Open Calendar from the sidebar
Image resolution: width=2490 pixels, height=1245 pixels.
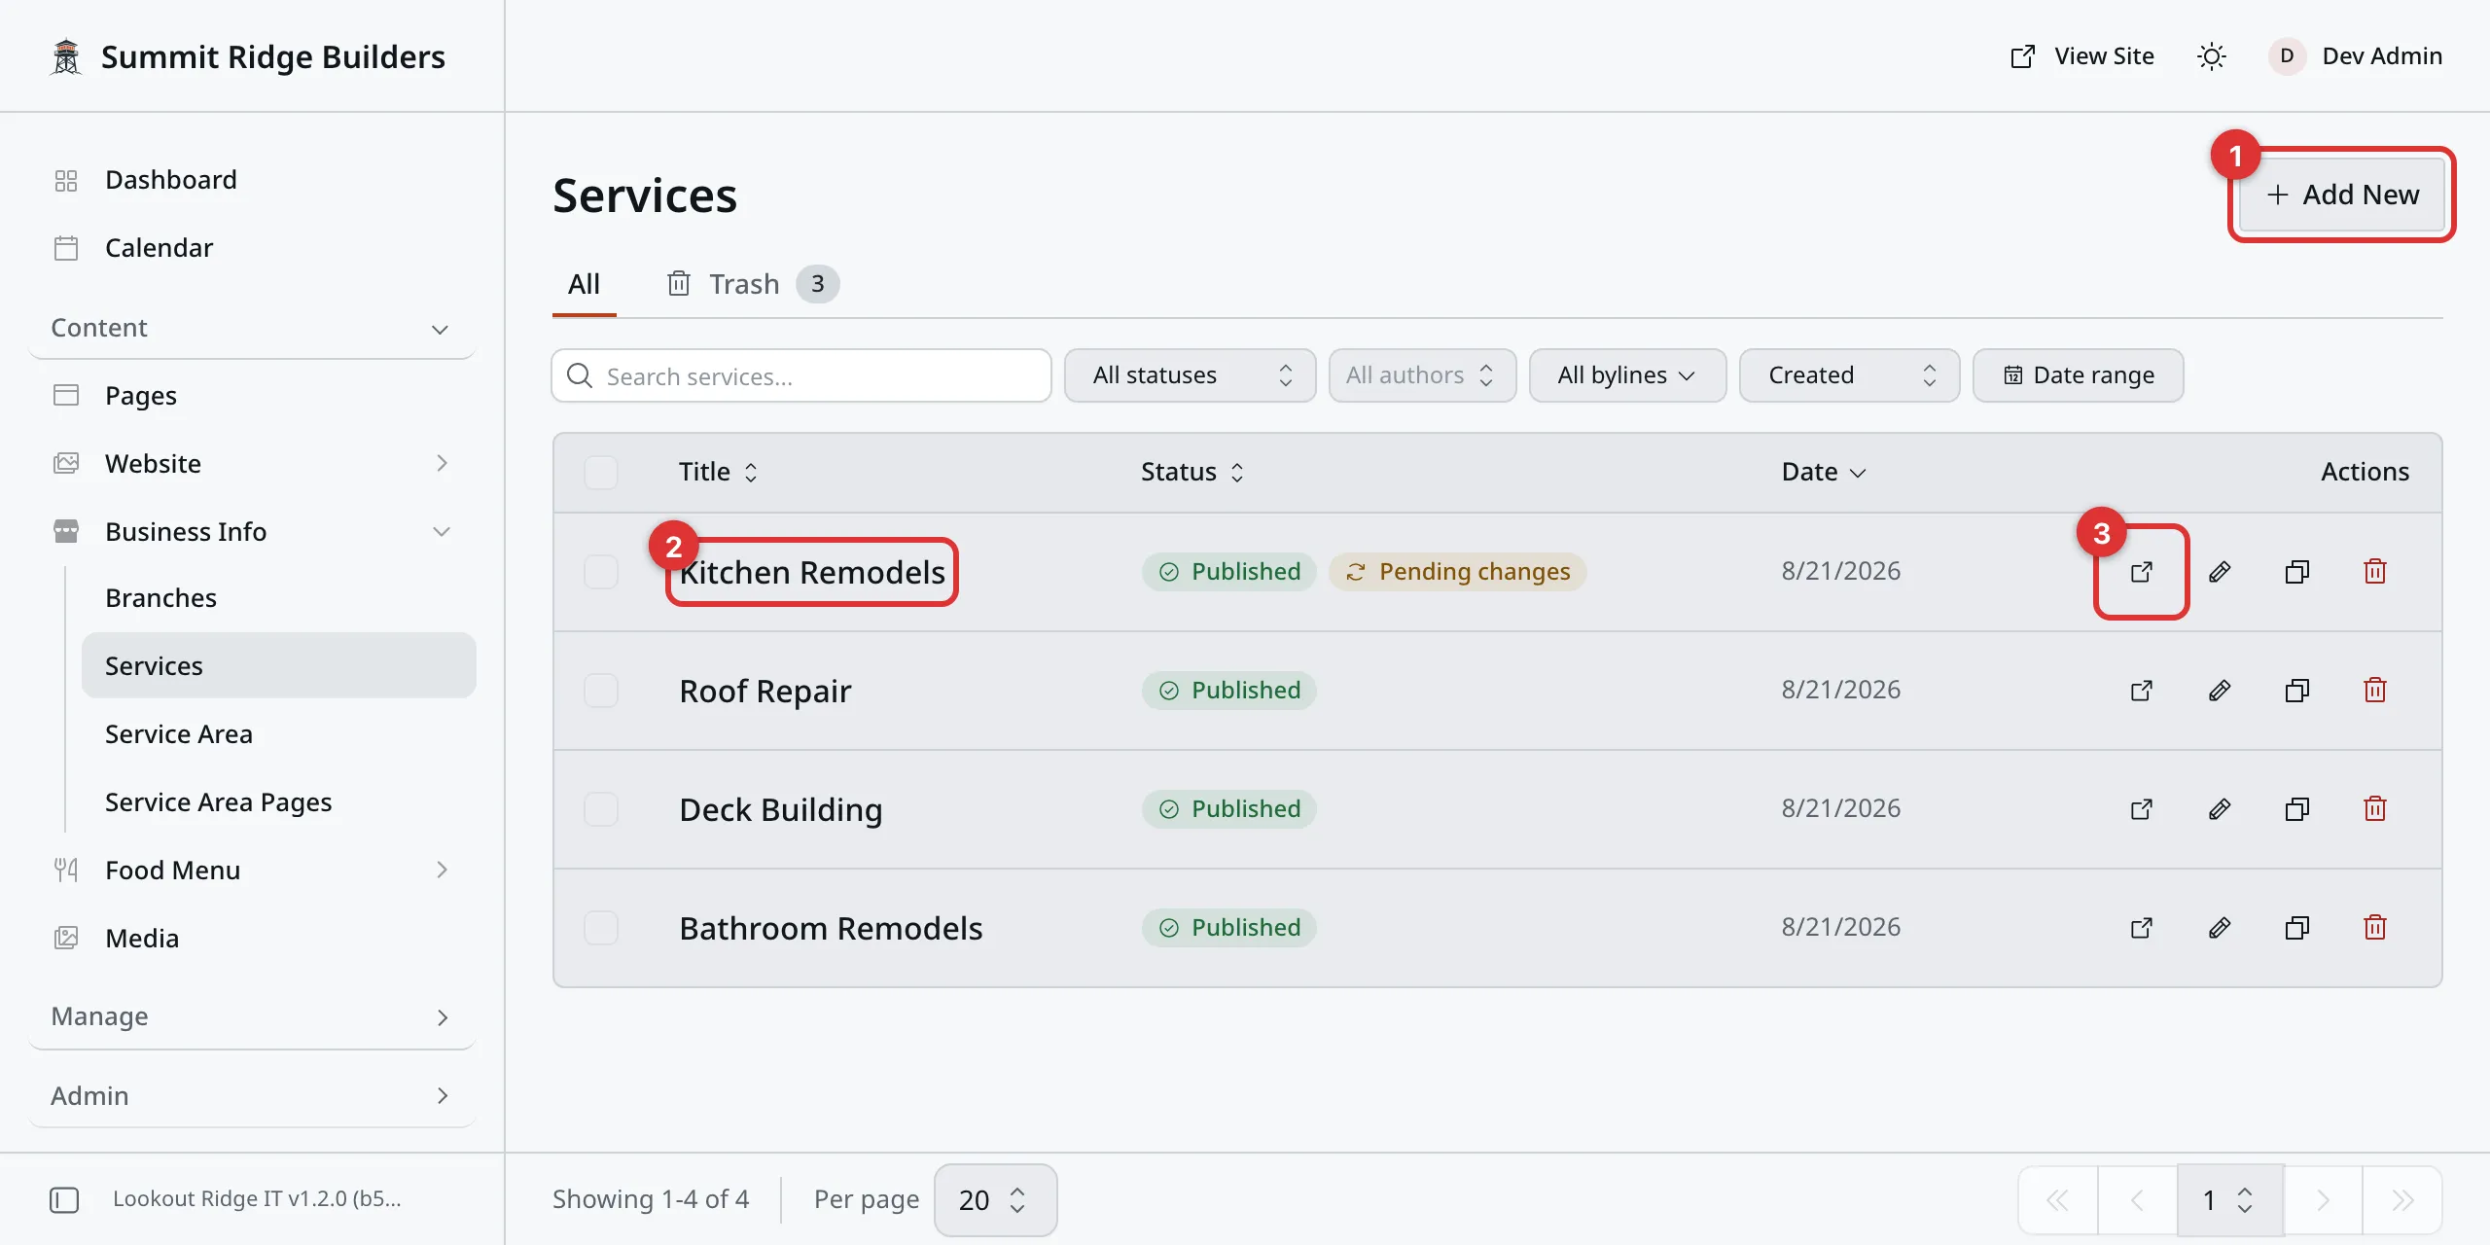pos(252,249)
